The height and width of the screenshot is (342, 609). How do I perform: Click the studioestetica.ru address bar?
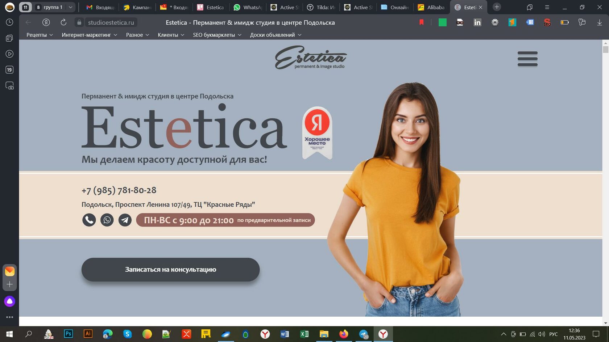[x=111, y=22]
